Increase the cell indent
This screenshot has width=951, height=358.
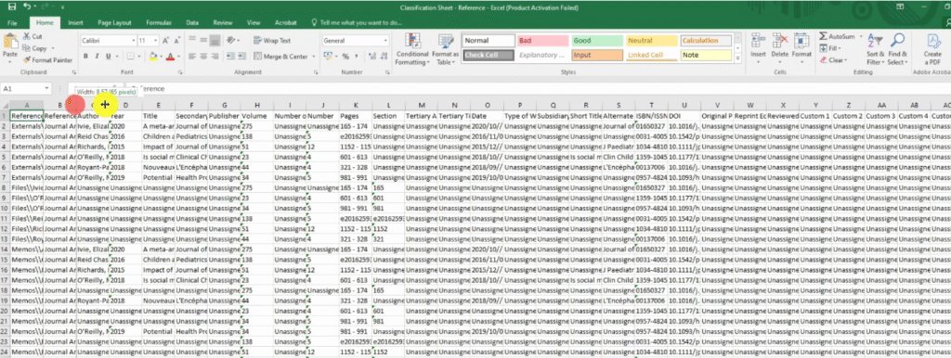[x=241, y=57]
